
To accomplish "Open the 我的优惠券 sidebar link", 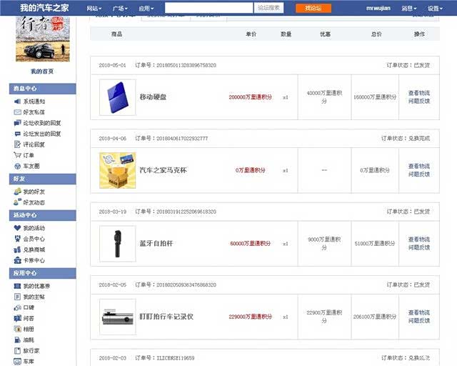I will tap(36, 286).
